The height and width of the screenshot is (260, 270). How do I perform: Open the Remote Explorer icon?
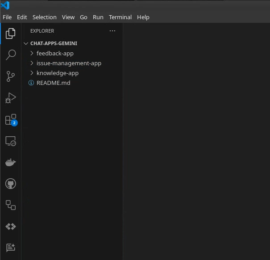click(x=10, y=141)
